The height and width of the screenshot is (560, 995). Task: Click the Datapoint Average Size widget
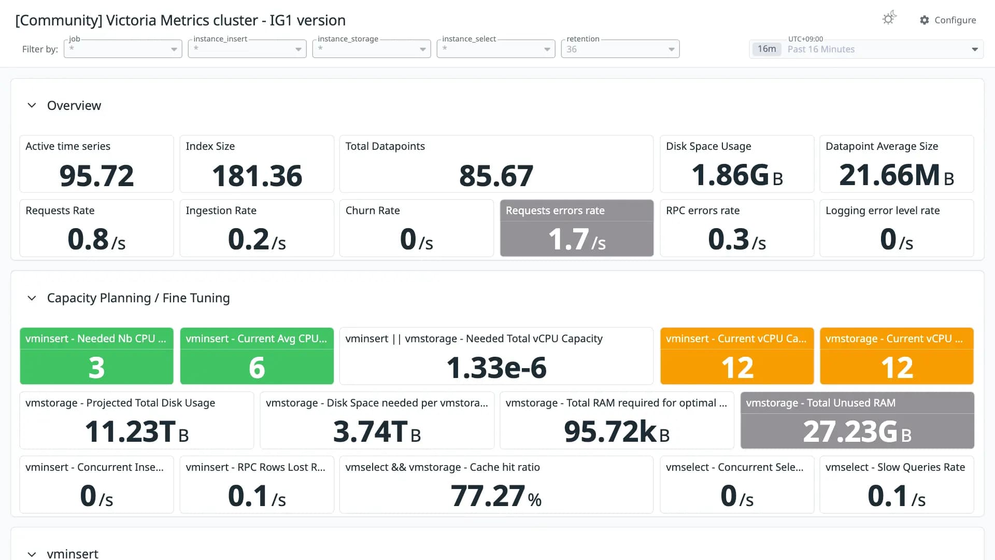click(897, 164)
